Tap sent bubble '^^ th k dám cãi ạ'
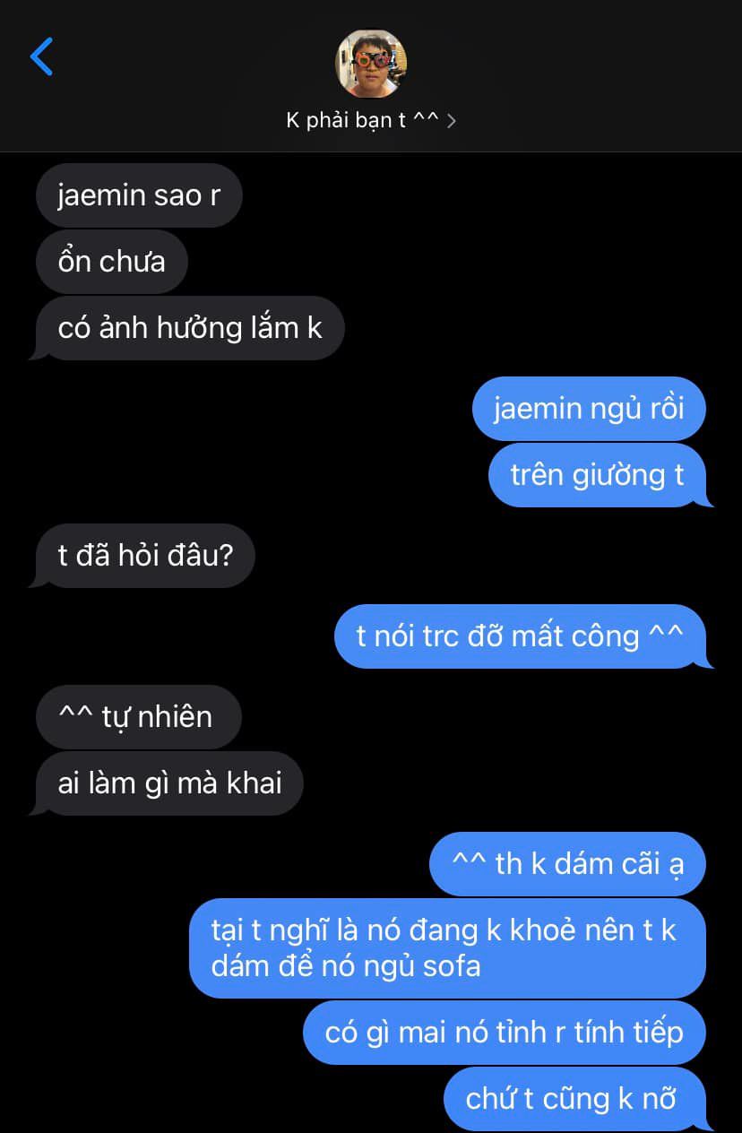Image resolution: width=742 pixels, height=1133 pixels. tap(567, 864)
